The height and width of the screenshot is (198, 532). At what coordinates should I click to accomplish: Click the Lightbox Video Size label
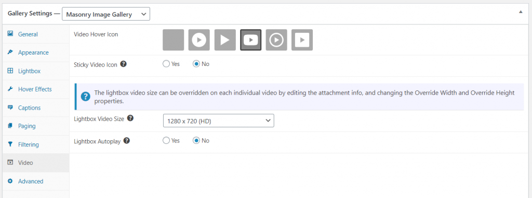tap(99, 119)
